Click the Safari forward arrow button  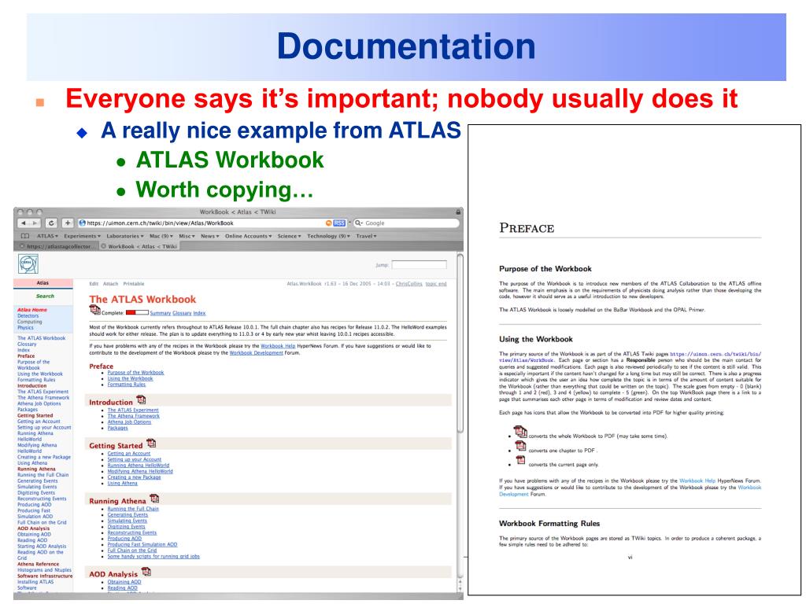35,223
